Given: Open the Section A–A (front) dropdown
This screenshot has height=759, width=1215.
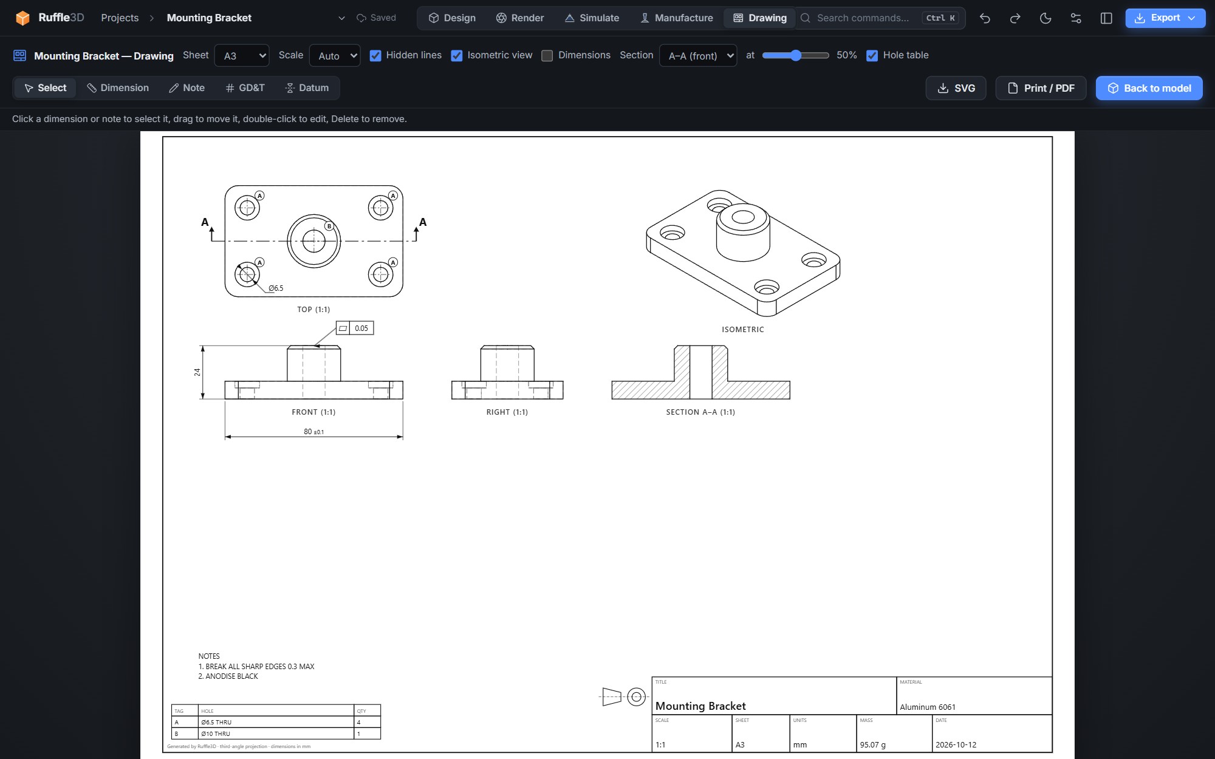Looking at the screenshot, I should tap(698, 56).
